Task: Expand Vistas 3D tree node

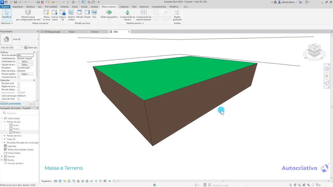Action: (x=4, y=139)
